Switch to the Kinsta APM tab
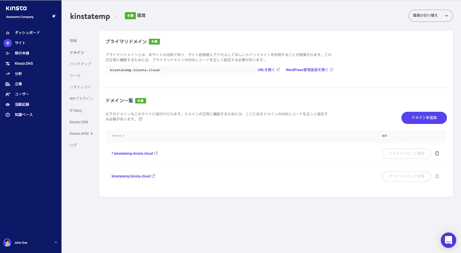The height and width of the screenshot is (253, 461). click(79, 134)
